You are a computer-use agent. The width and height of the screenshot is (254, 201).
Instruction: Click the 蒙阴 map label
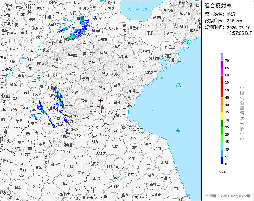[x=85, y=79]
